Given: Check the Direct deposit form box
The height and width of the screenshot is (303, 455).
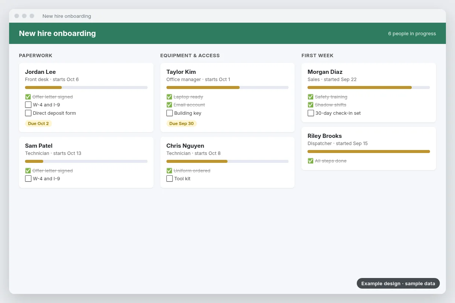Looking at the screenshot, I should point(28,113).
